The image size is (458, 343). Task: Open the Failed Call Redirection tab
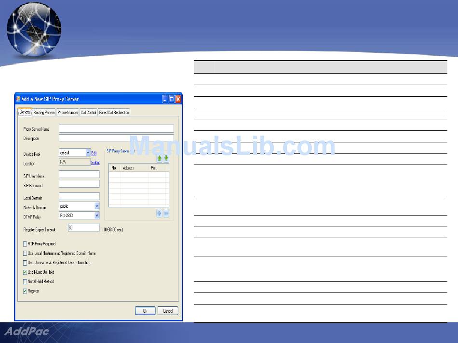click(114, 113)
